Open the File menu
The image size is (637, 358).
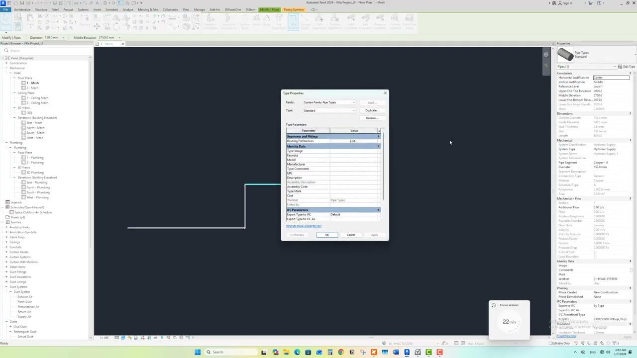click(x=5, y=9)
